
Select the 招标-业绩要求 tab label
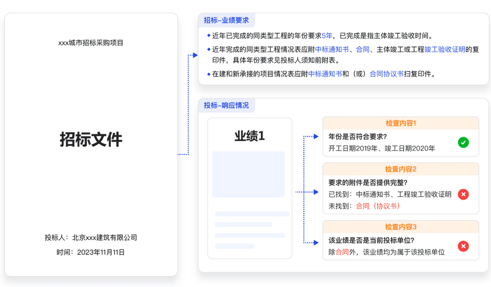pos(227,20)
